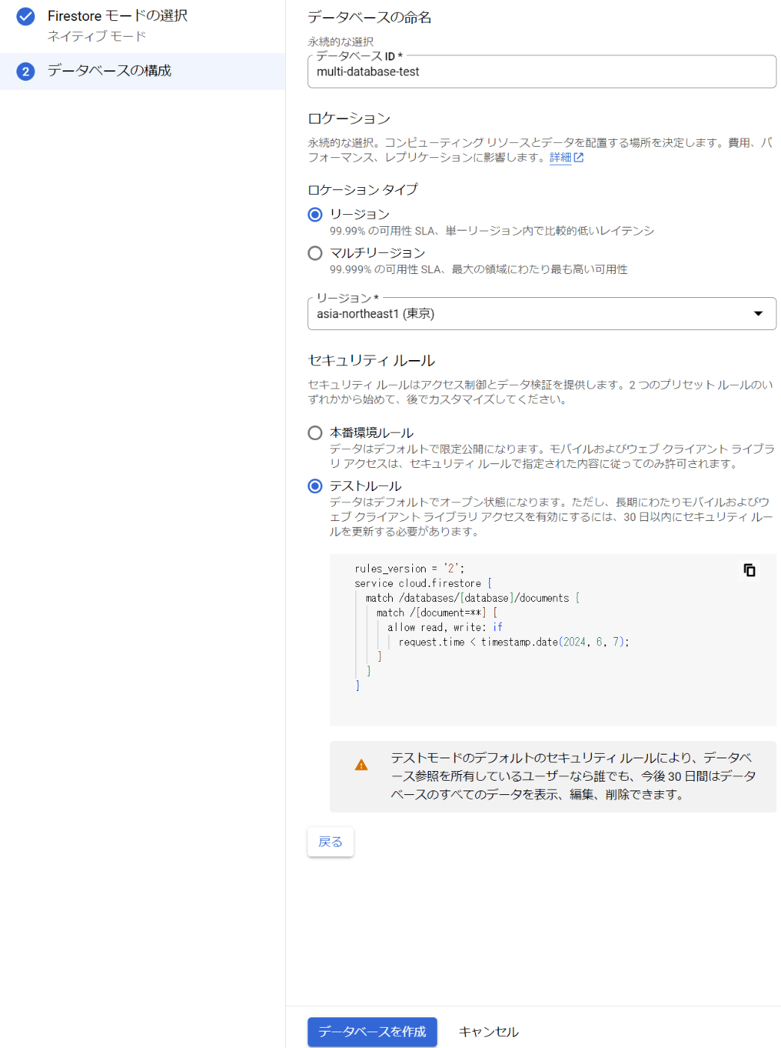Open 詳細 link about location

[x=560, y=157]
